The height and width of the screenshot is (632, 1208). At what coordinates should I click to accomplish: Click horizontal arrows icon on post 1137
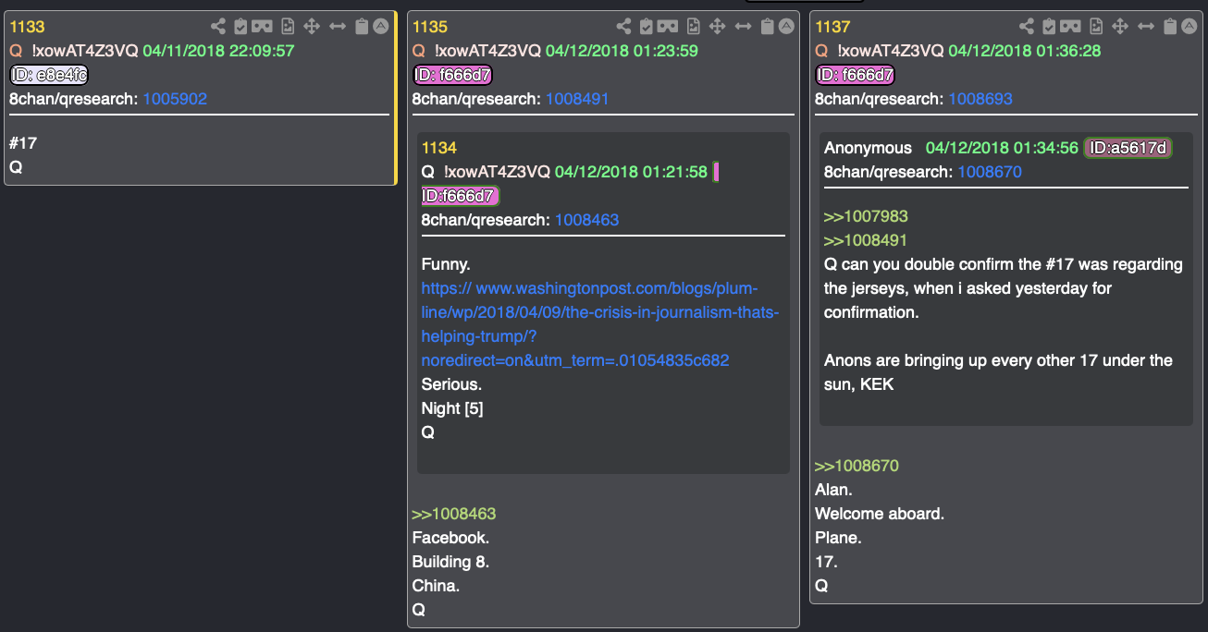click(x=1145, y=27)
